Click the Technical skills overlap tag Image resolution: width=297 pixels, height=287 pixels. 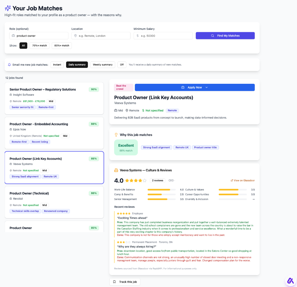point(25,211)
